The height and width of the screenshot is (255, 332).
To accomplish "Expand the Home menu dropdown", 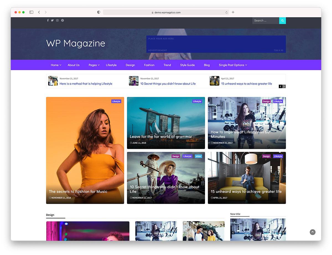I will coord(56,65).
